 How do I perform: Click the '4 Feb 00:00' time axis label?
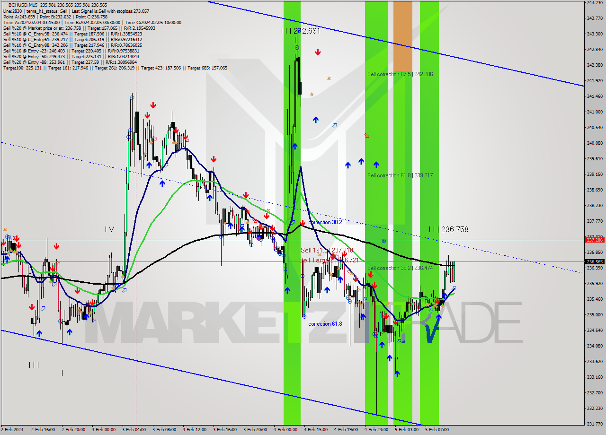(x=285, y=430)
